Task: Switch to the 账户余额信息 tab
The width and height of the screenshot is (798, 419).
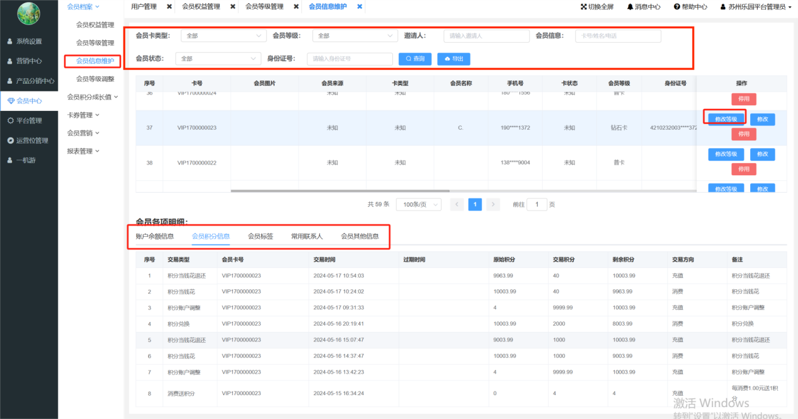Action: (x=155, y=236)
